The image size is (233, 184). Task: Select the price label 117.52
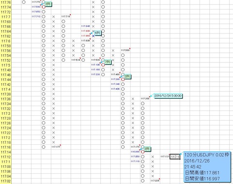tap(6, 61)
